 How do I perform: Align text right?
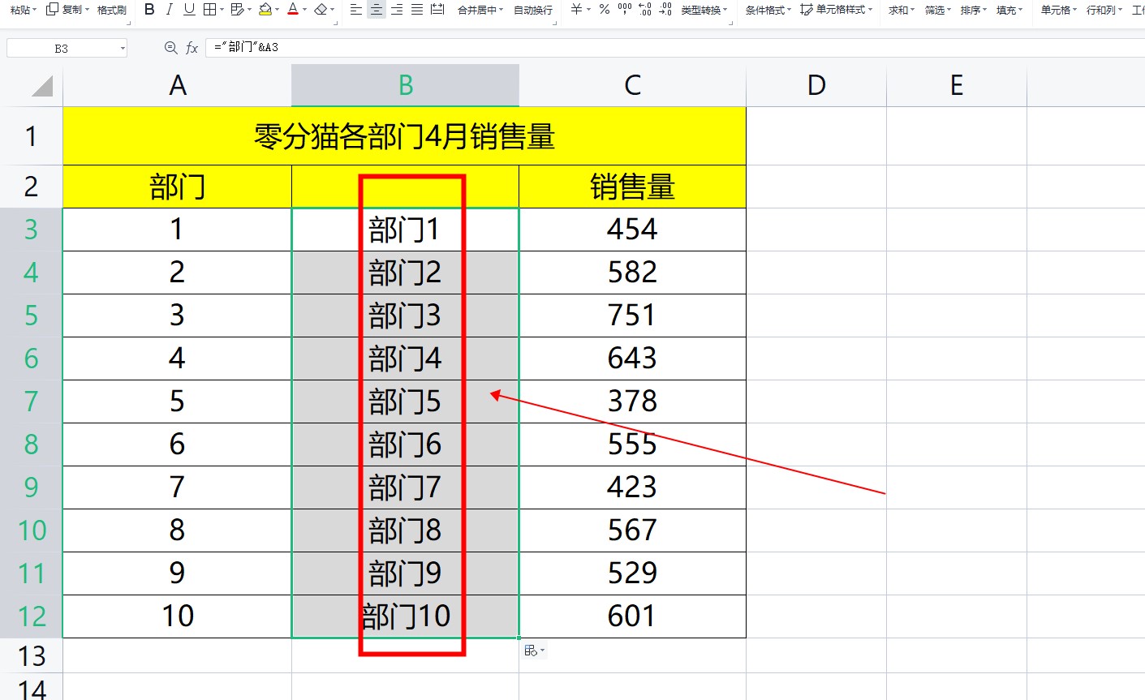coord(397,10)
